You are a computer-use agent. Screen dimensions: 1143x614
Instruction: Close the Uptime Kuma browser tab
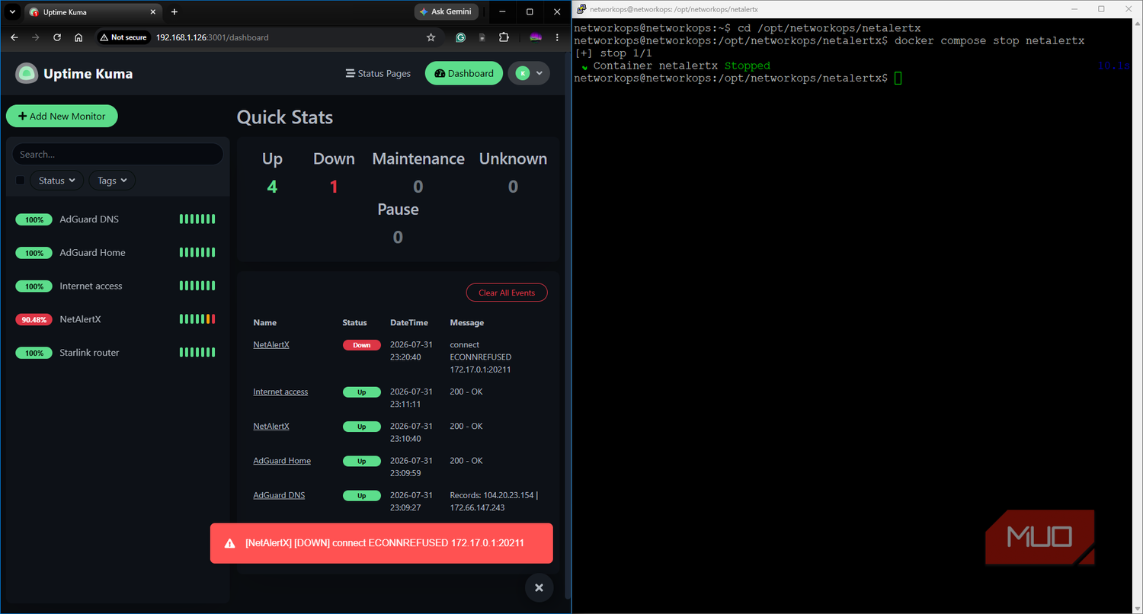pos(154,12)
